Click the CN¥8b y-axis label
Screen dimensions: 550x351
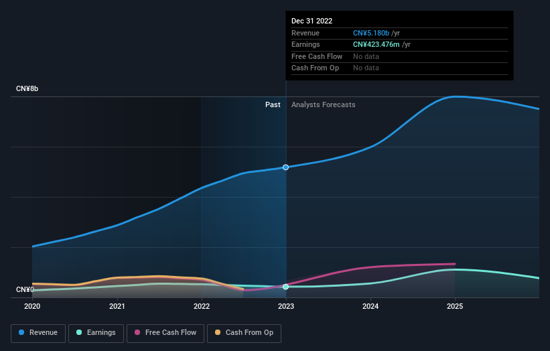(27, 88)
